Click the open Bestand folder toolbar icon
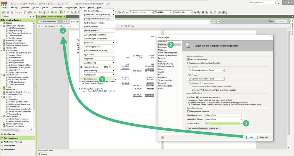294x156 pixels. (3, 12)
